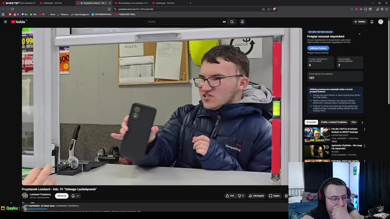
Task: Expand notification bell dropdown next to Wesprzyj
Action: click(75, 196)
